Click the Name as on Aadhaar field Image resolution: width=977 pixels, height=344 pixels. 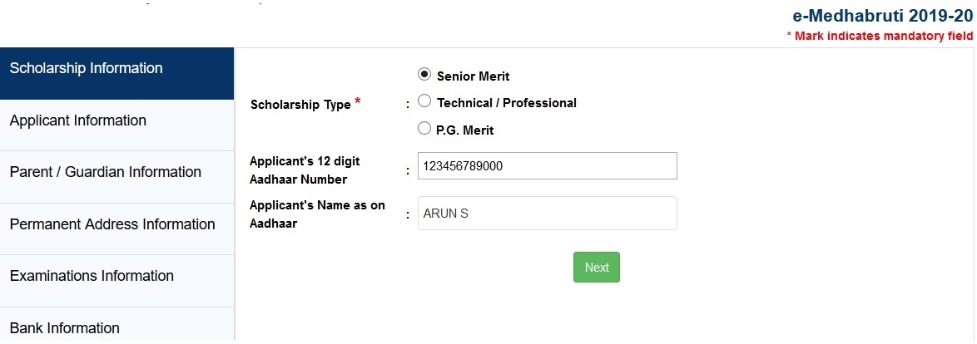pyautogui.click(x=547, y=213)
